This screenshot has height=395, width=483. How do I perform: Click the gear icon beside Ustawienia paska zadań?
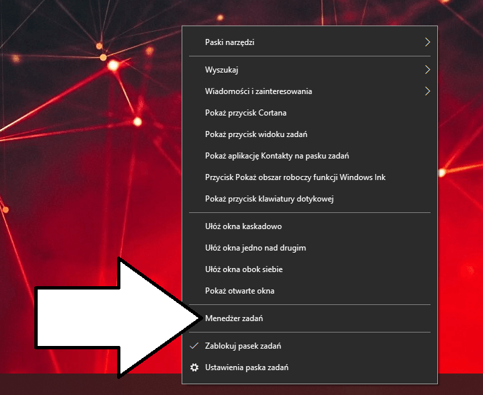tap(194, 367)
